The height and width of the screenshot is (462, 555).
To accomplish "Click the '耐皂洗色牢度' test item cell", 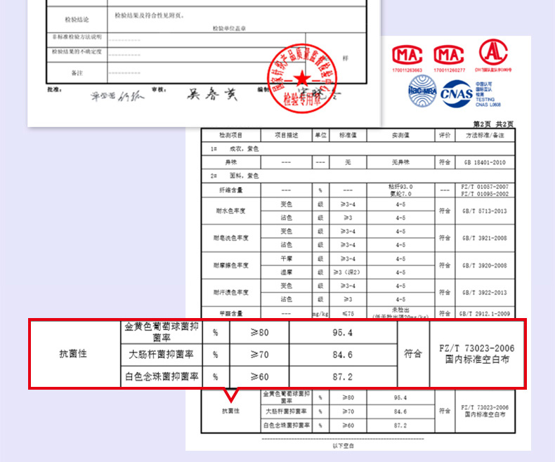I will pos(230,238).
